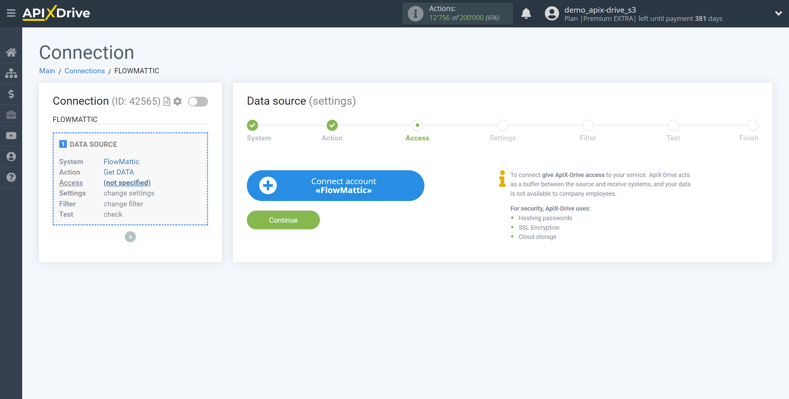The height and width of the screenshot is (399, 789).
Task: Click the settings gear icon on connection
Action: click(178, 101)
